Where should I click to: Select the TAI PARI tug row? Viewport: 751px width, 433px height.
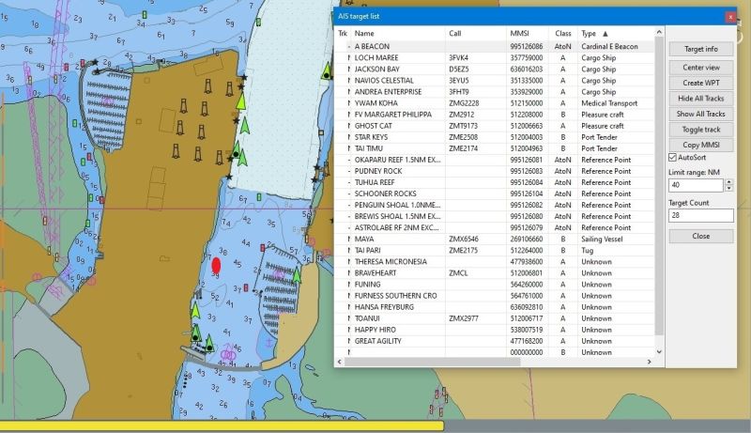coord(495,251)
